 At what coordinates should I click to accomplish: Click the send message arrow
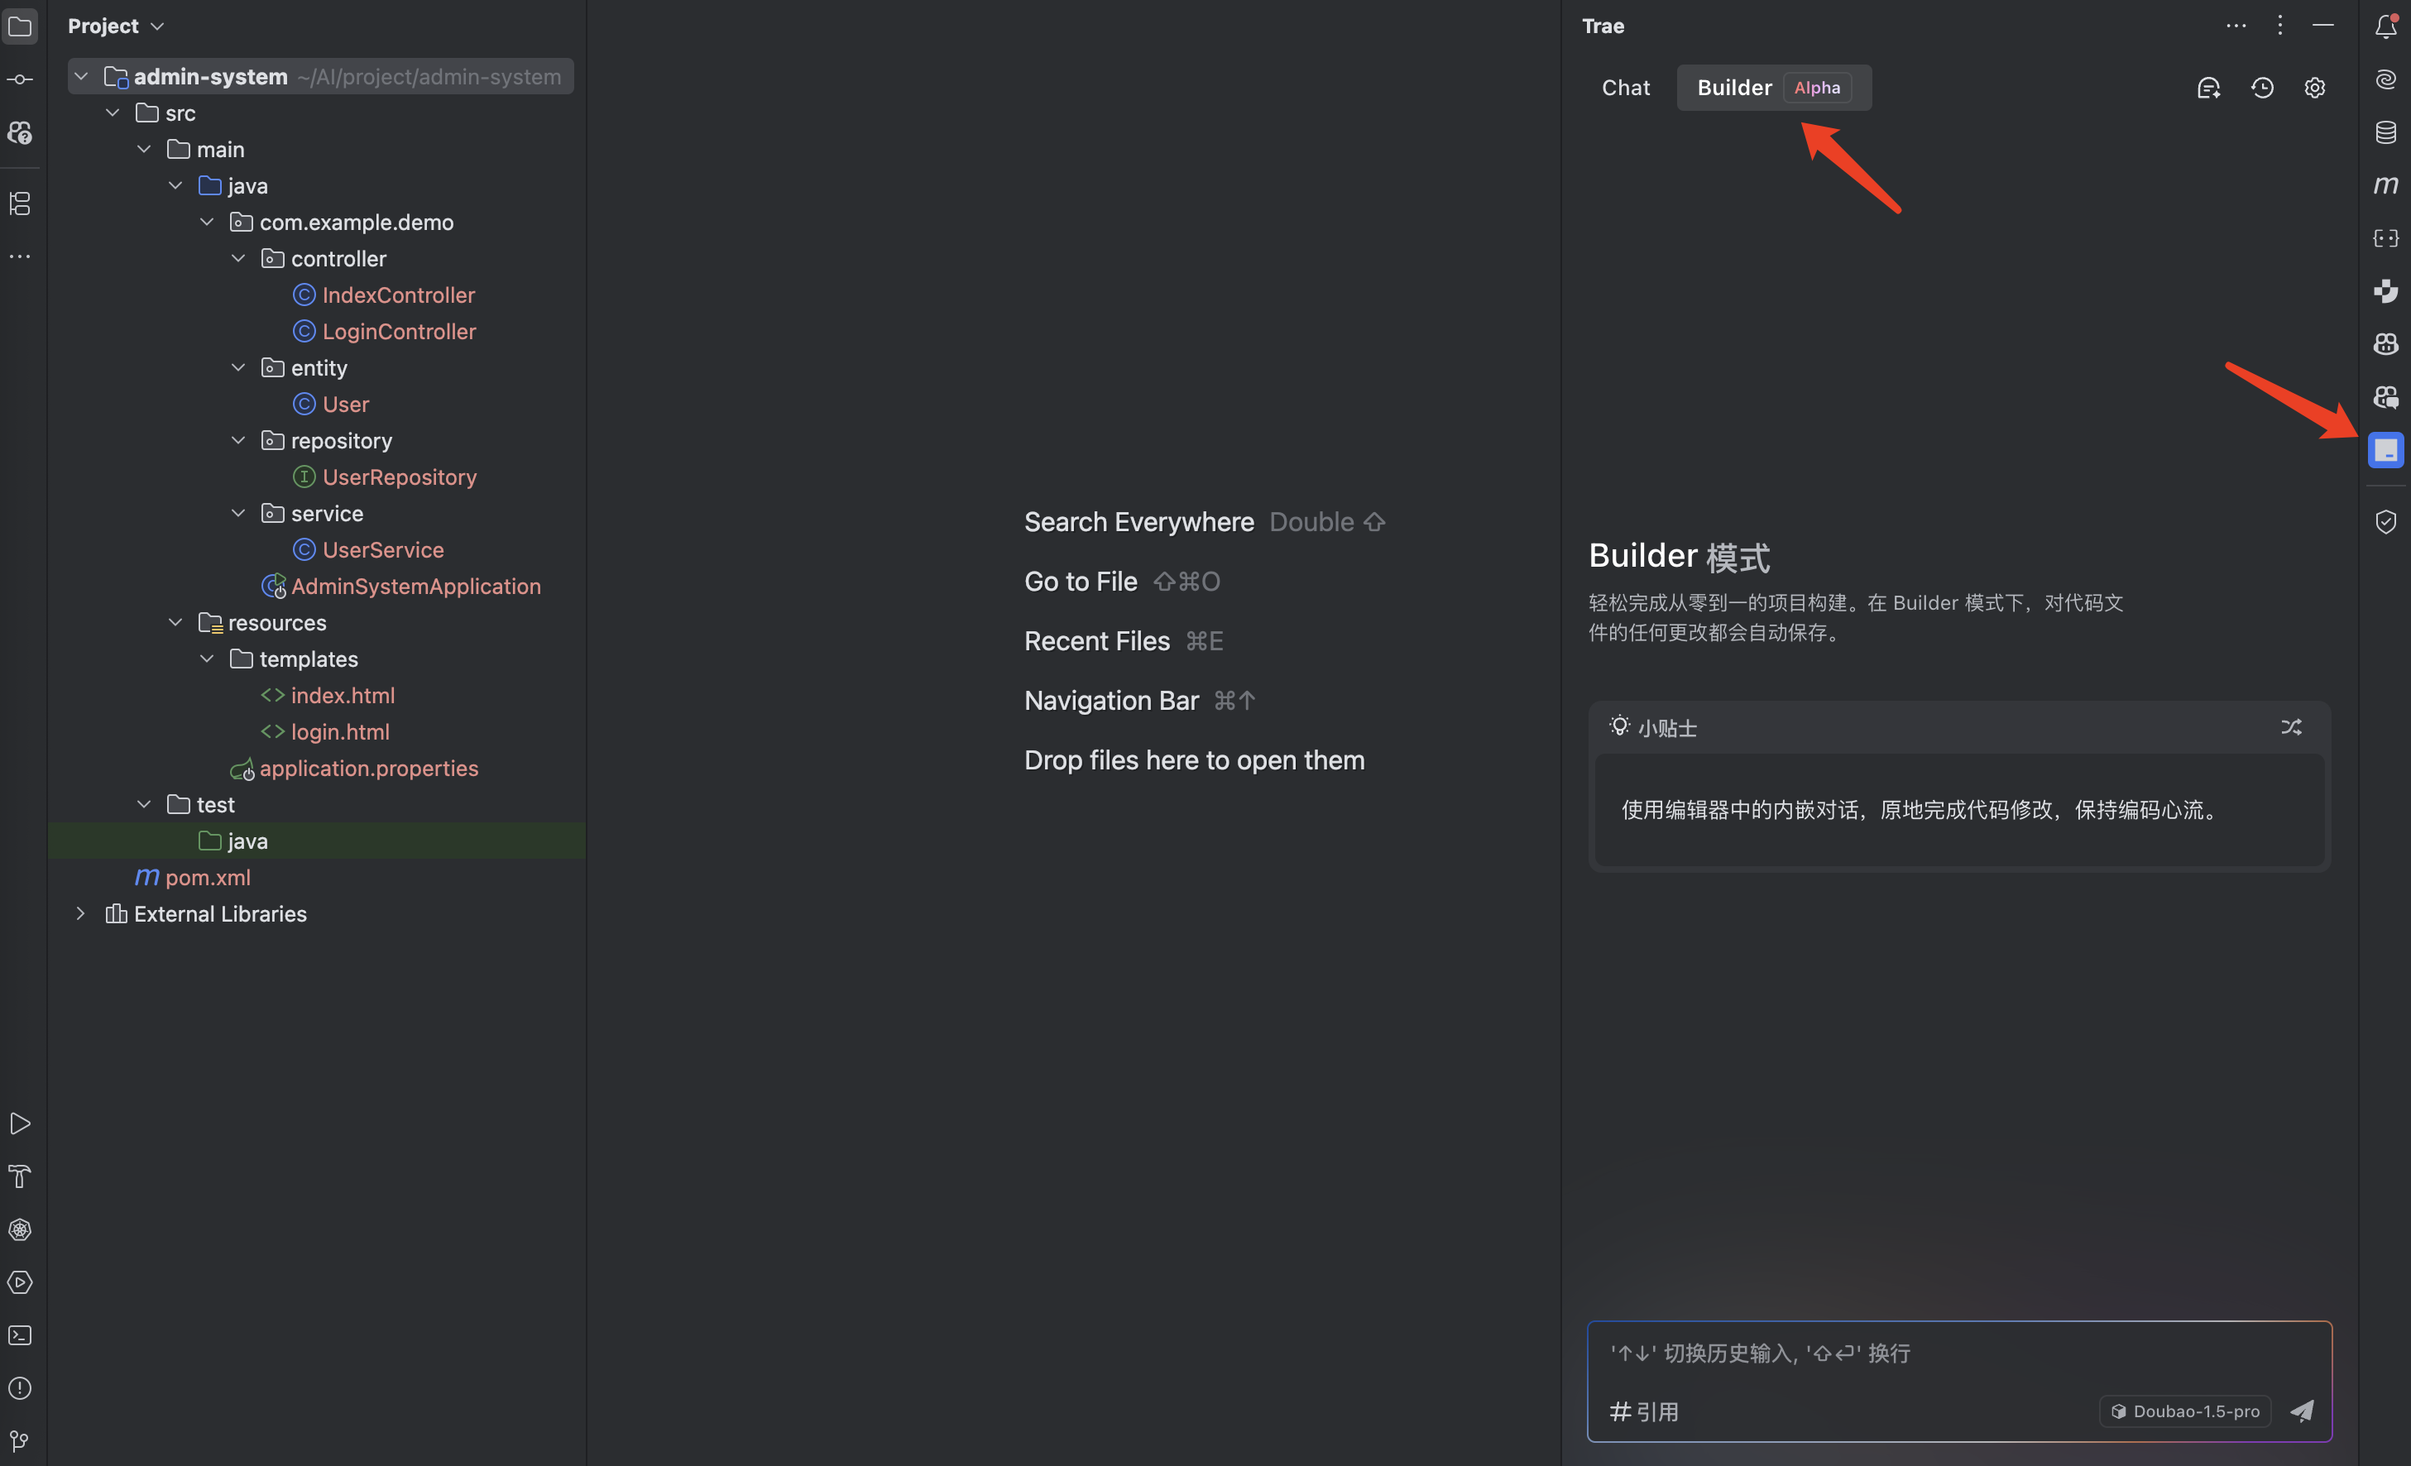point(2302,1411)
